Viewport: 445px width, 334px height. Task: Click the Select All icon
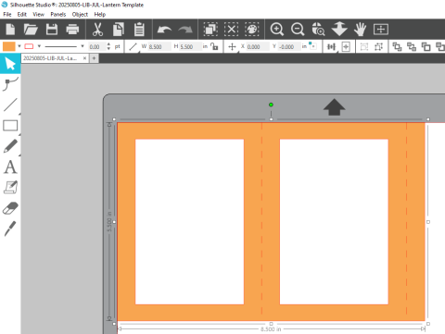(x=210, y=30)
